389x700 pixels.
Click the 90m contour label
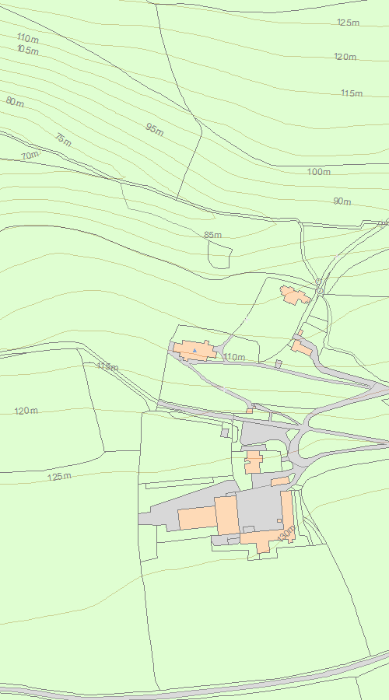point(342,201)
